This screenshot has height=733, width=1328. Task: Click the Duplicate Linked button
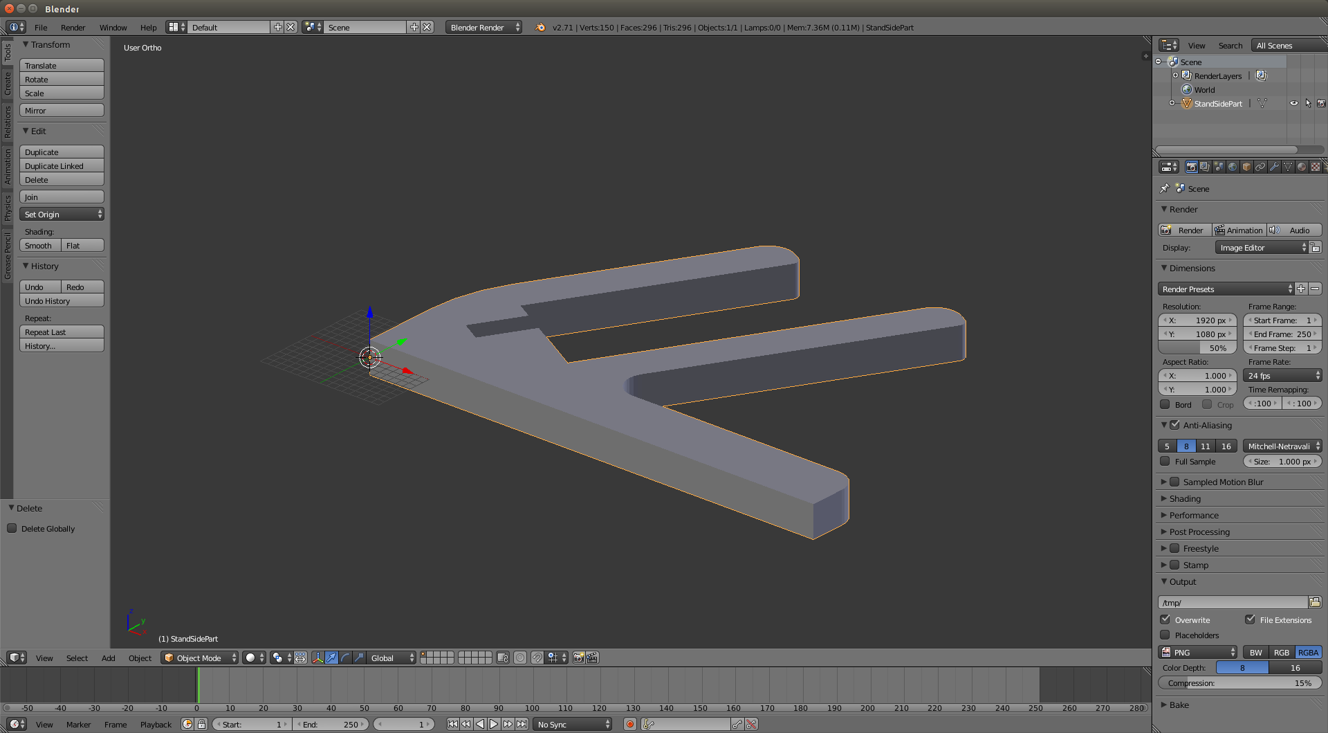click(x=62, y=166)
